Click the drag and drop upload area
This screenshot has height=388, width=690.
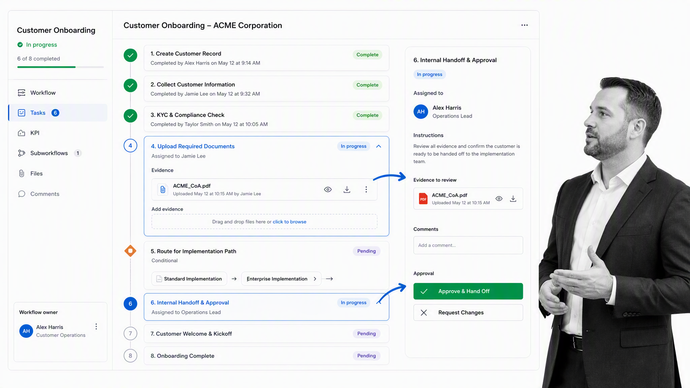[x=264, y=222]
